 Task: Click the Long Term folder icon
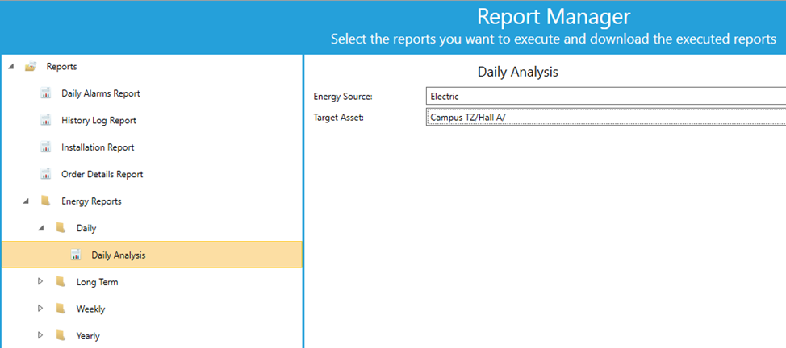pyautogui.click(x=61, y=282)
